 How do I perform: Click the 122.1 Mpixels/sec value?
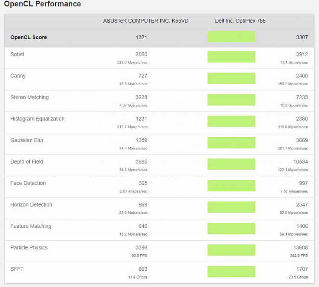pyautogui.click(x=293, y=170)
